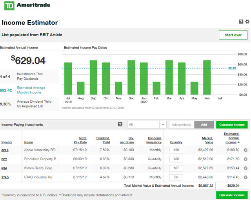Sort by Dividend Frequency column

click(154, 140)
